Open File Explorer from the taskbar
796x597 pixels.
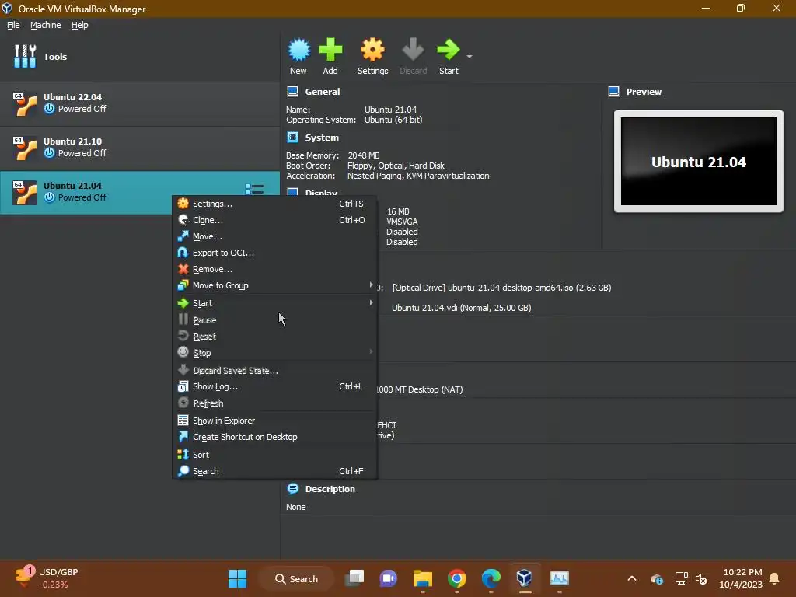(x=422, y=578)
